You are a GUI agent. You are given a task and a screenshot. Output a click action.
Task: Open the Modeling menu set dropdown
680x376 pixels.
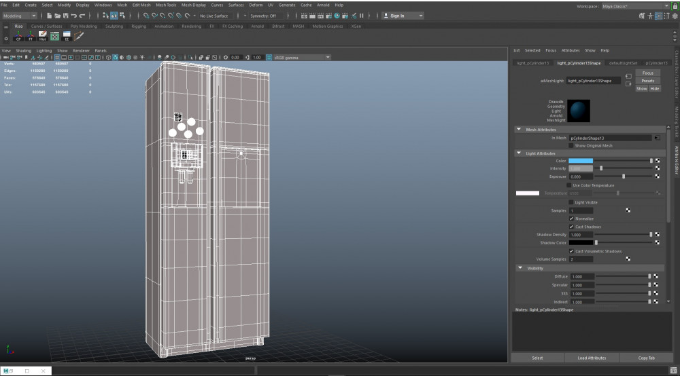(20, 16)
